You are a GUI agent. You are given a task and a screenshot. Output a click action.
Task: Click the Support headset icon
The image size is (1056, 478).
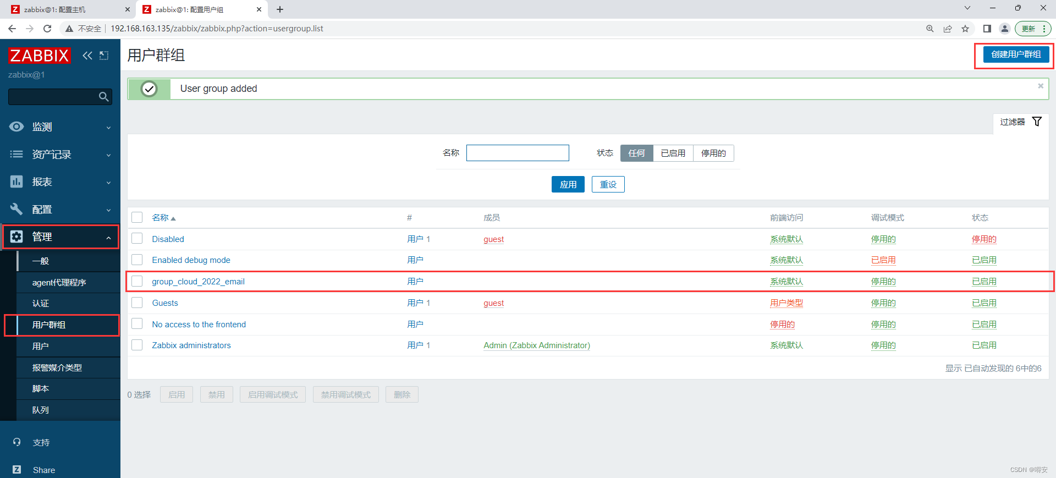tap(17, 442)
